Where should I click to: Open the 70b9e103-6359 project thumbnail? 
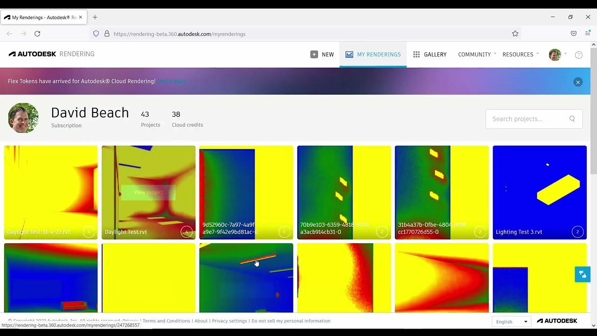(344, 192)
